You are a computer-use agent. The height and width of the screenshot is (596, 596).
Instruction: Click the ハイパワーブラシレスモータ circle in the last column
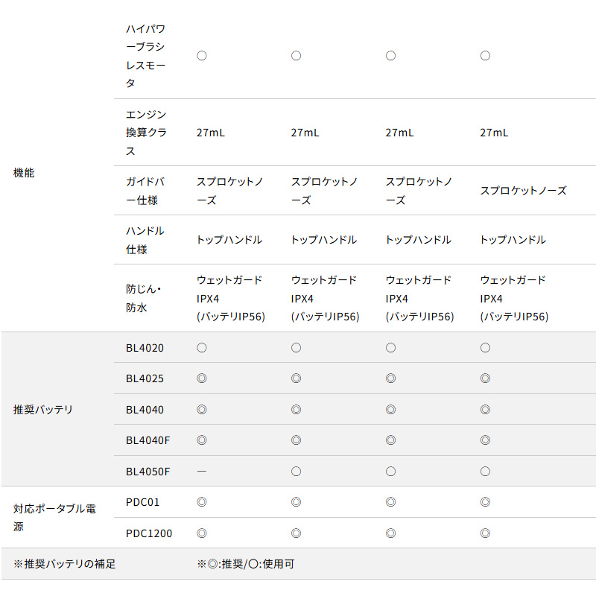(485, 56)
